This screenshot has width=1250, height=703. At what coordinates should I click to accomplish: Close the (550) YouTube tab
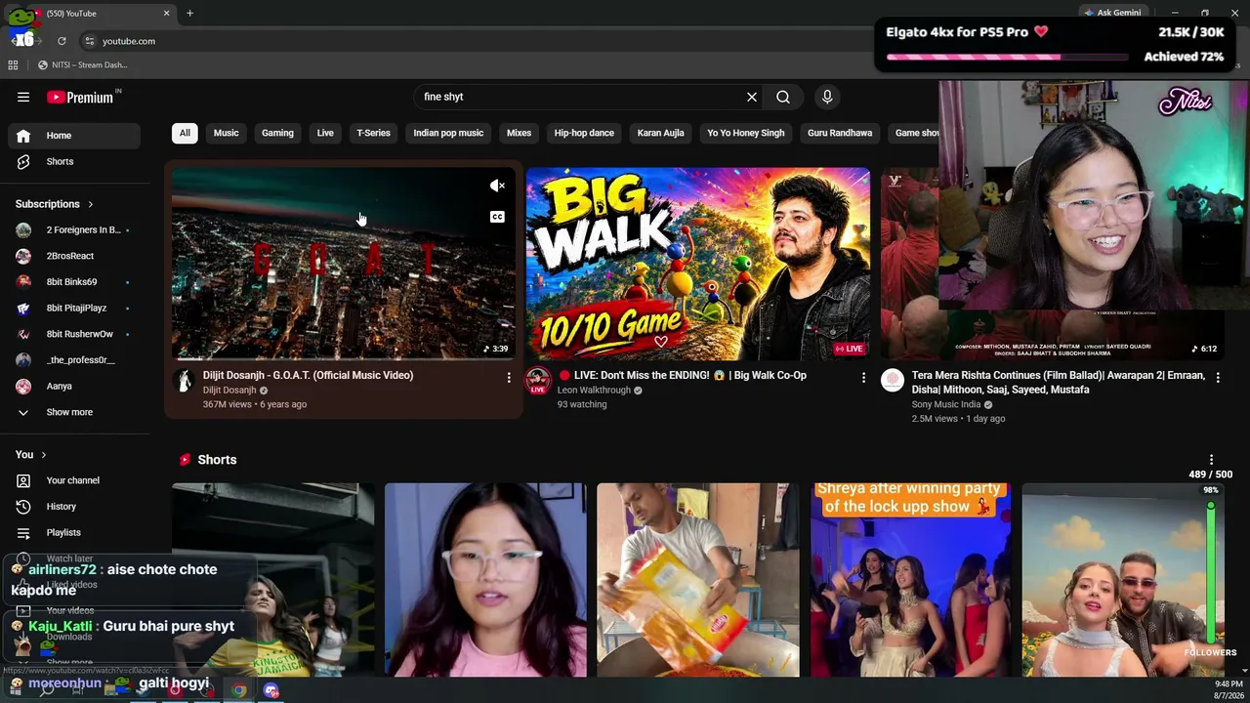point(166,14)
